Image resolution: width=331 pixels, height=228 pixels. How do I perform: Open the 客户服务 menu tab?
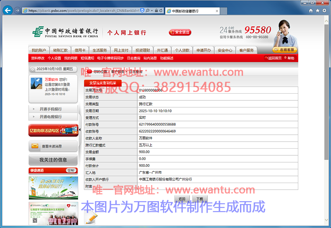pos(246,50)
